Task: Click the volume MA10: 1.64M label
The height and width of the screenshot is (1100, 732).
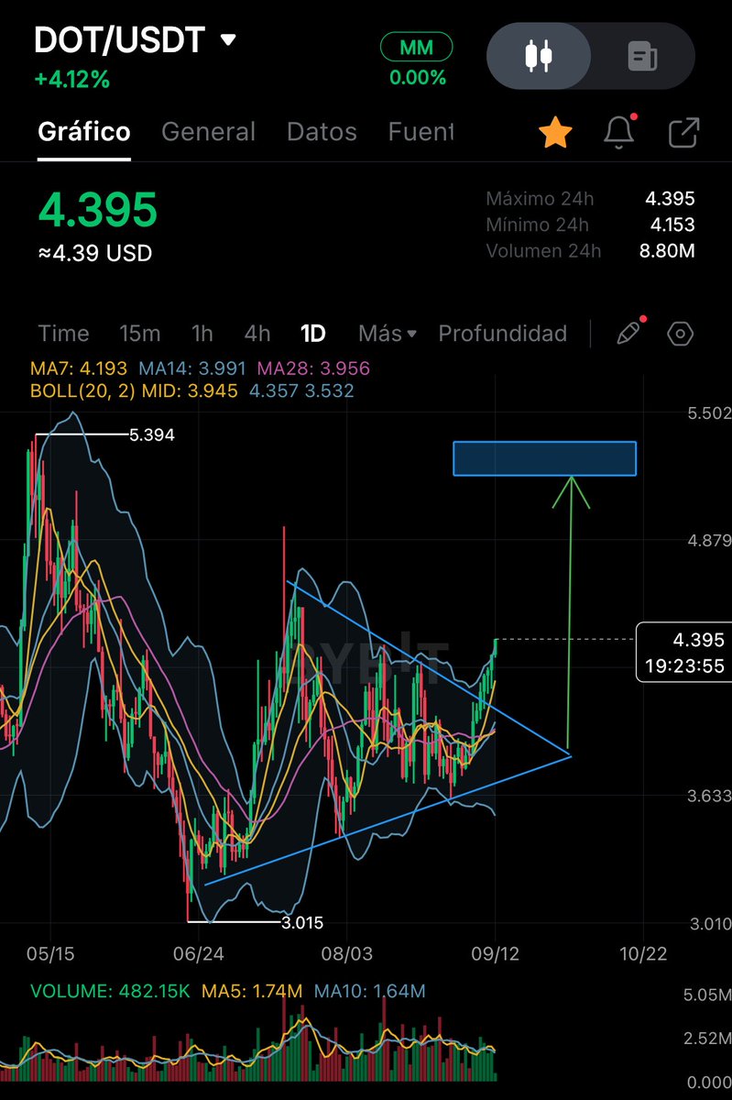Action: (x=369, y=991)
